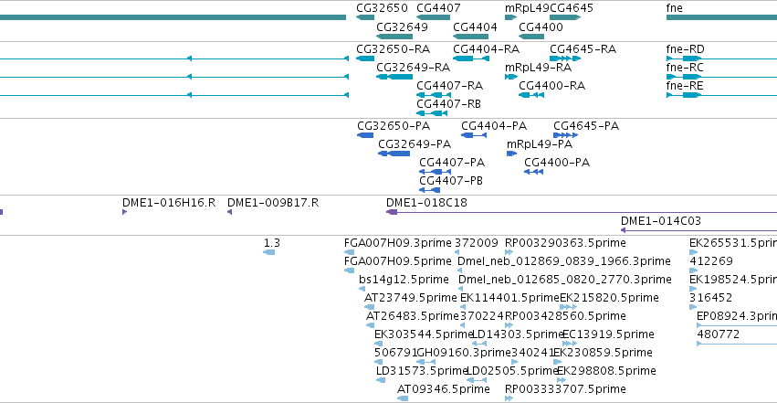This screenshot has width=777, height=403.
Task: Click the CG4645-RA transcript label
Action: tap(583, 49)
